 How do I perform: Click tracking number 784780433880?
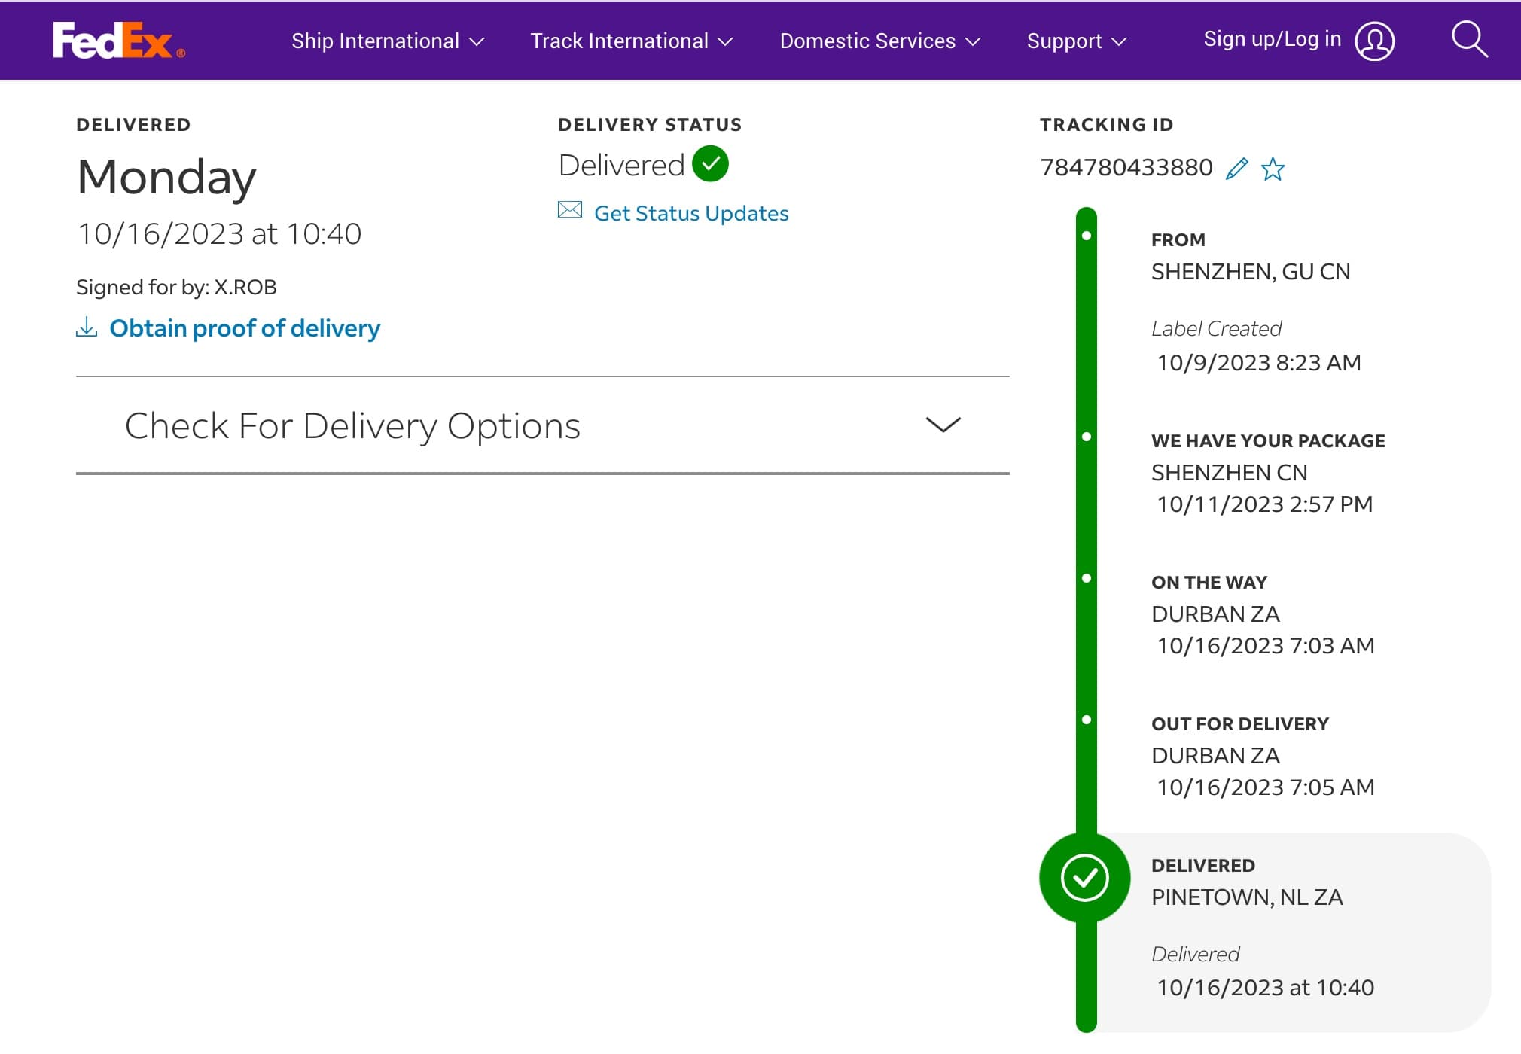[x=1126, y=167]
